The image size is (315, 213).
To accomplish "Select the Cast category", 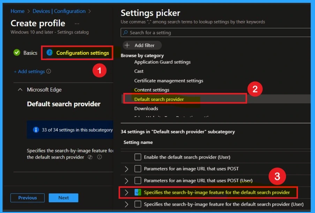I will click(x=139, y=71).
